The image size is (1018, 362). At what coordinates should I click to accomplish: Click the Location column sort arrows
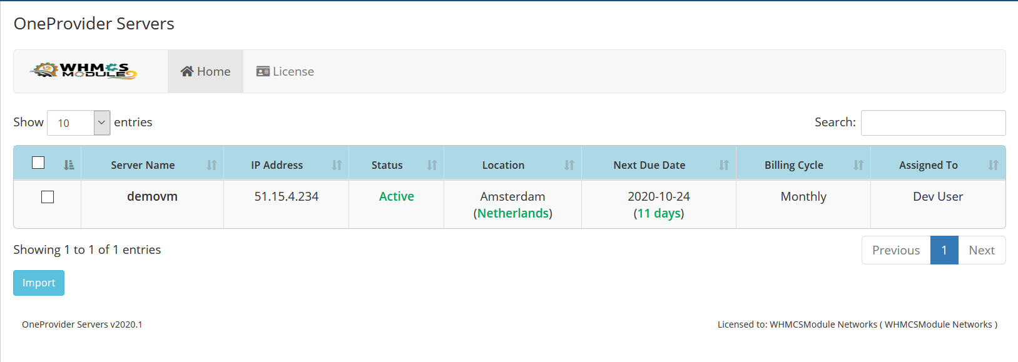(569, 165)
